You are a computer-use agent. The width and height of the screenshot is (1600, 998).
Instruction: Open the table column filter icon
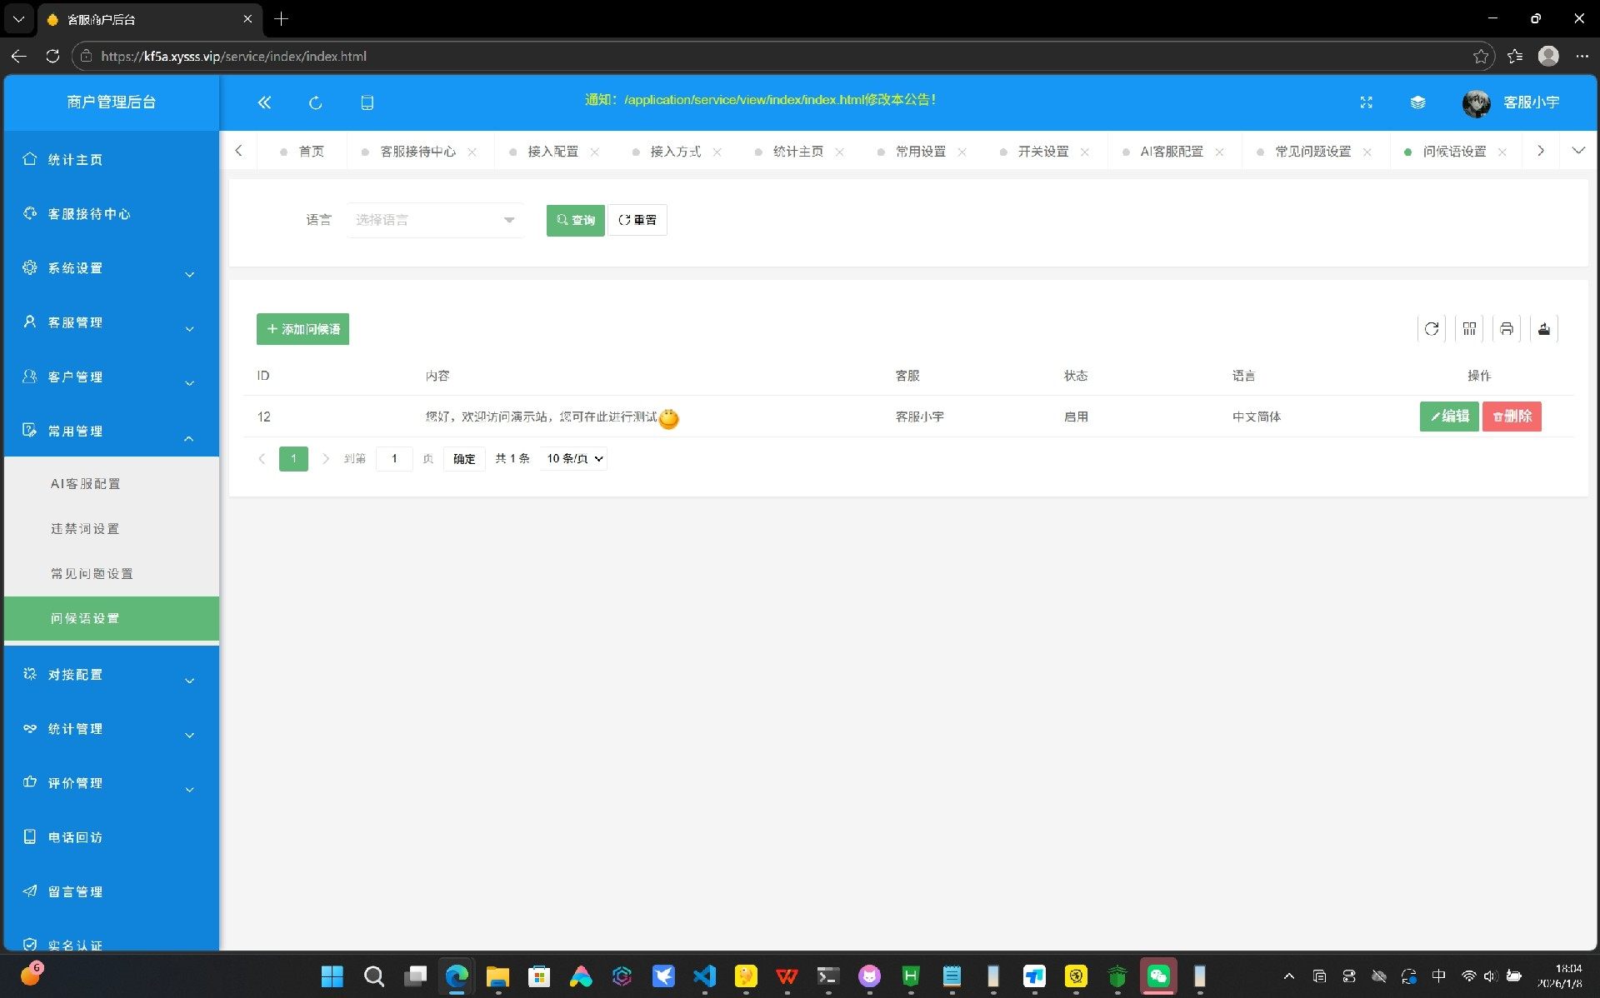[x=1469, y=329]
